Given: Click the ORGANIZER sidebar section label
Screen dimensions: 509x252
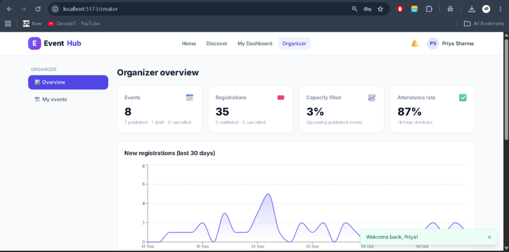Looking at the screenshot, I should [x=44, y=69].
